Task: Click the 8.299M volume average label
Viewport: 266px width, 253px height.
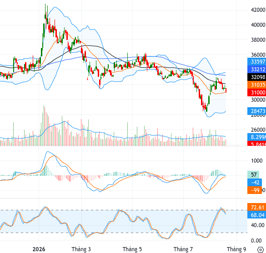Action: click(256, 137)
